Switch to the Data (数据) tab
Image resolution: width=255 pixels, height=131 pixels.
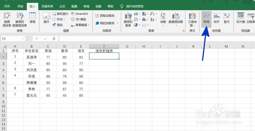74,6
